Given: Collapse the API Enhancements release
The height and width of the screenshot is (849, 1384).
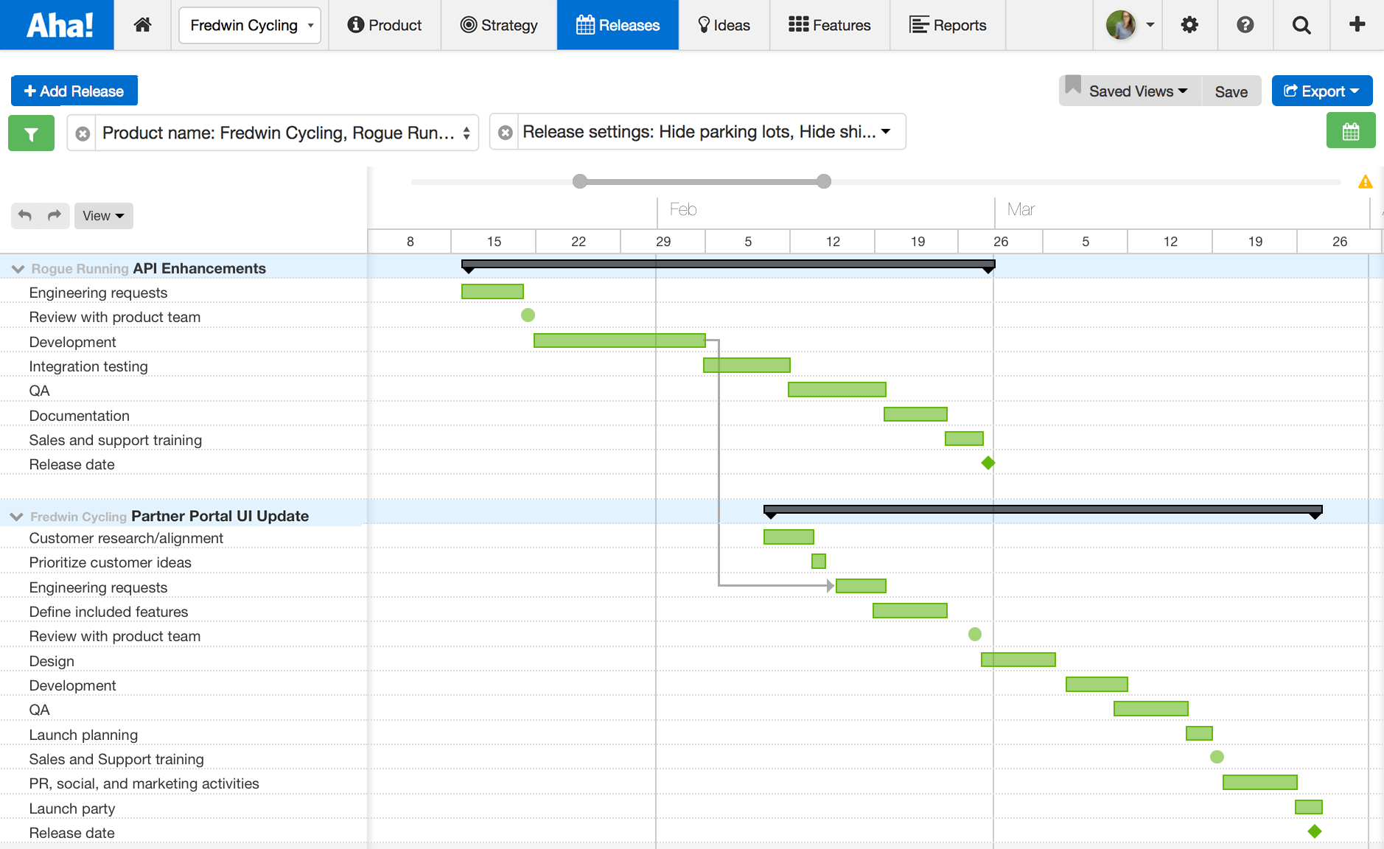Looking at the screenshot, I should (18, 269).
